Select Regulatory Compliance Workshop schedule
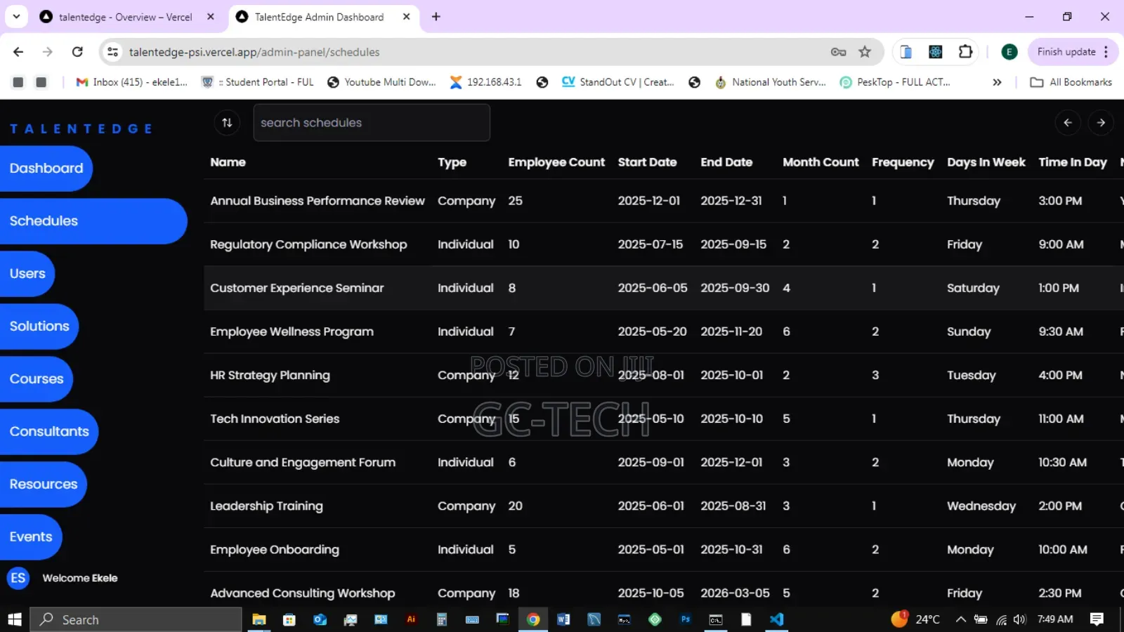The width and height of the screenshot is (1124, 632). point(664,244)
